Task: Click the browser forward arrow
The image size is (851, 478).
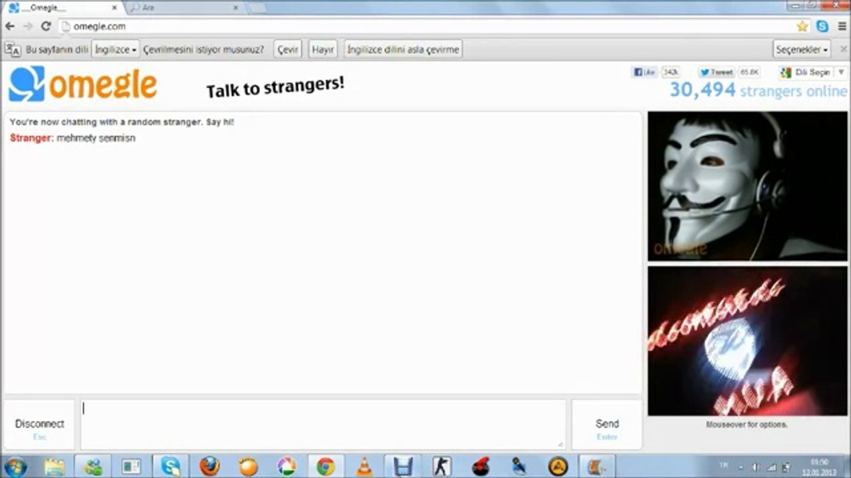Action: [x=28, y=27]
